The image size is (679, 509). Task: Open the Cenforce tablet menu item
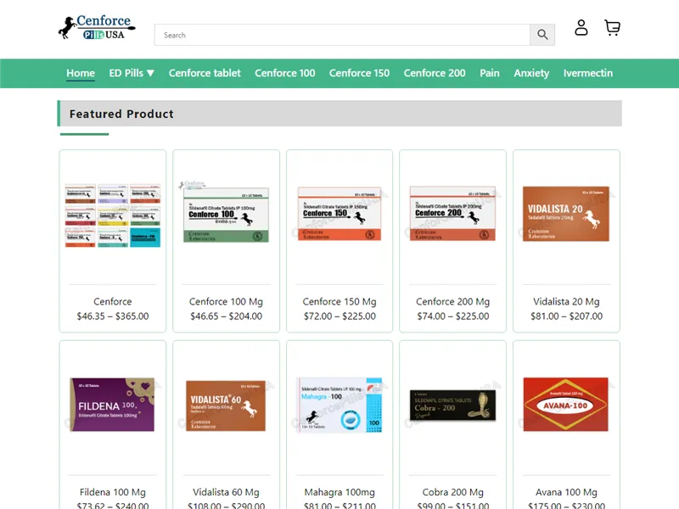point(205,73)
